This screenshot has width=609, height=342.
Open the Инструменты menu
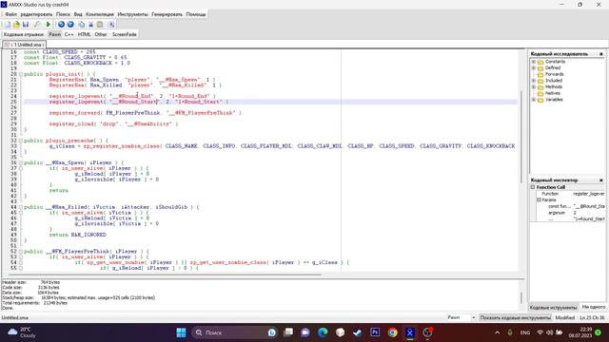pyautogui.click(x=133, y=14)
